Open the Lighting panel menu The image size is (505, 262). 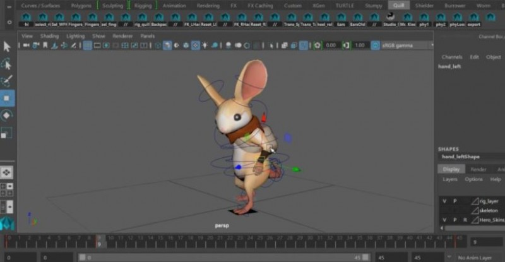tap(75, 36)
